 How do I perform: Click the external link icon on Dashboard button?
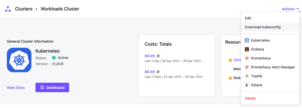pos(42,87)
